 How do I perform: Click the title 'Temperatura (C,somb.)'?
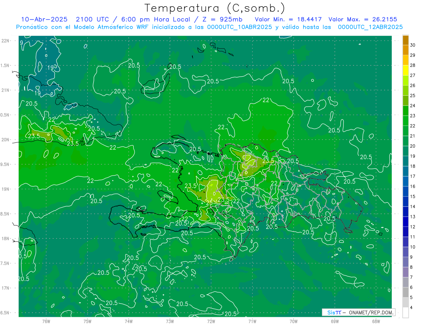point(215,8)
